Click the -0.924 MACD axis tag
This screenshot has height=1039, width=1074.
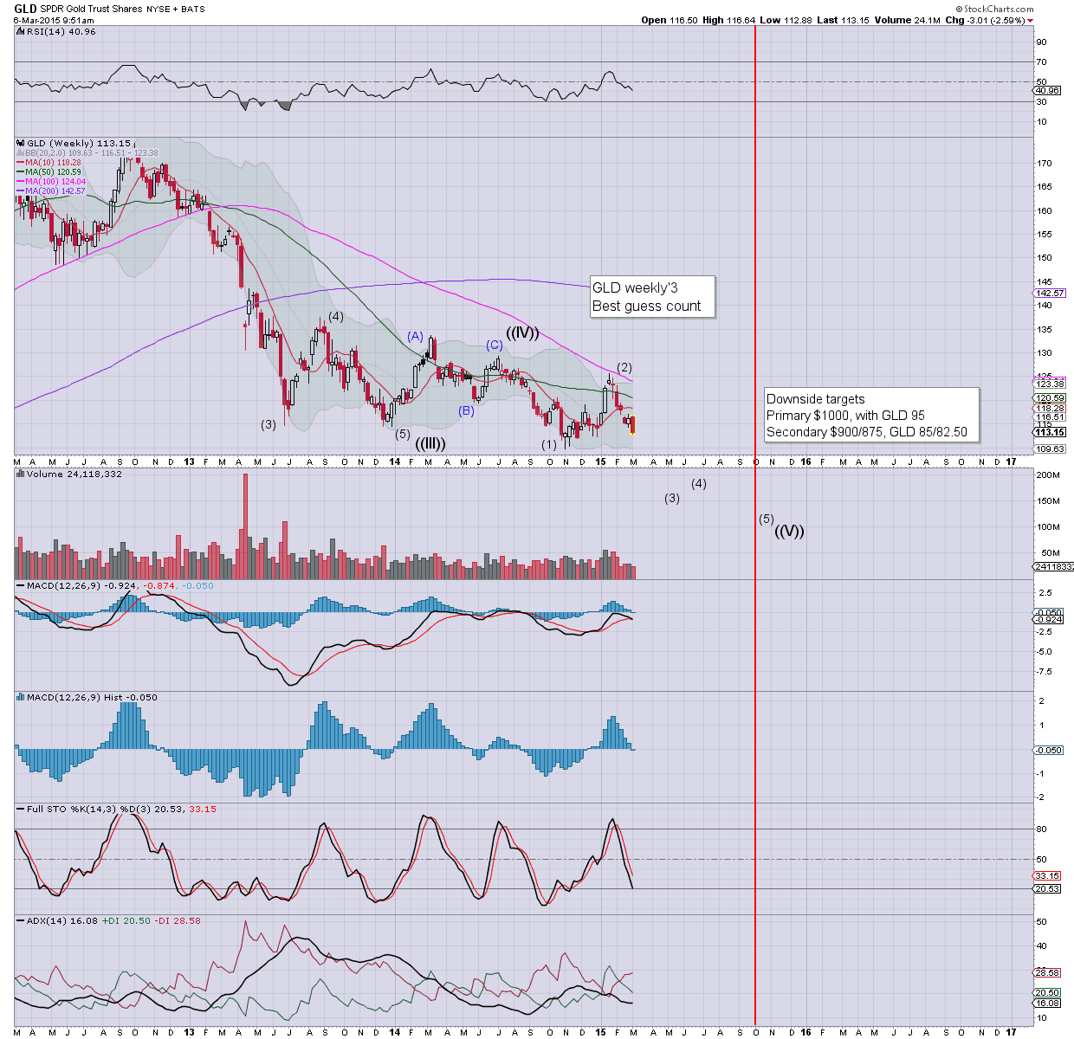(x=1049, y=619)
